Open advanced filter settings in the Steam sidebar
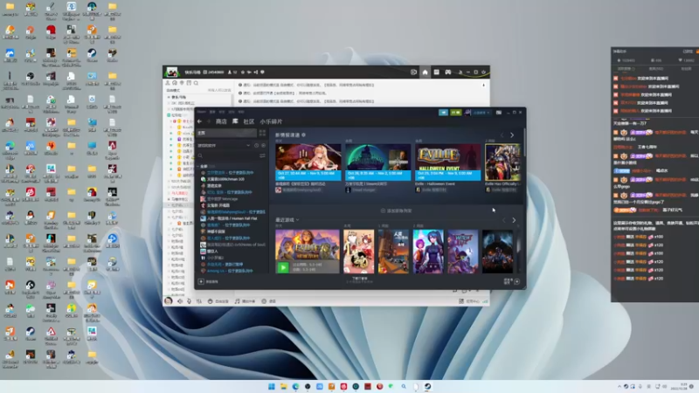Viewport: 699px width, 393px height. [x=262, y=155]
